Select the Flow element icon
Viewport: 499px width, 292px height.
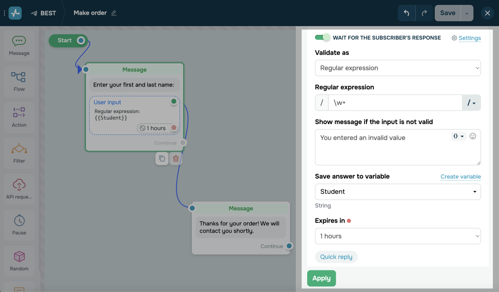[x=19, y=81]
